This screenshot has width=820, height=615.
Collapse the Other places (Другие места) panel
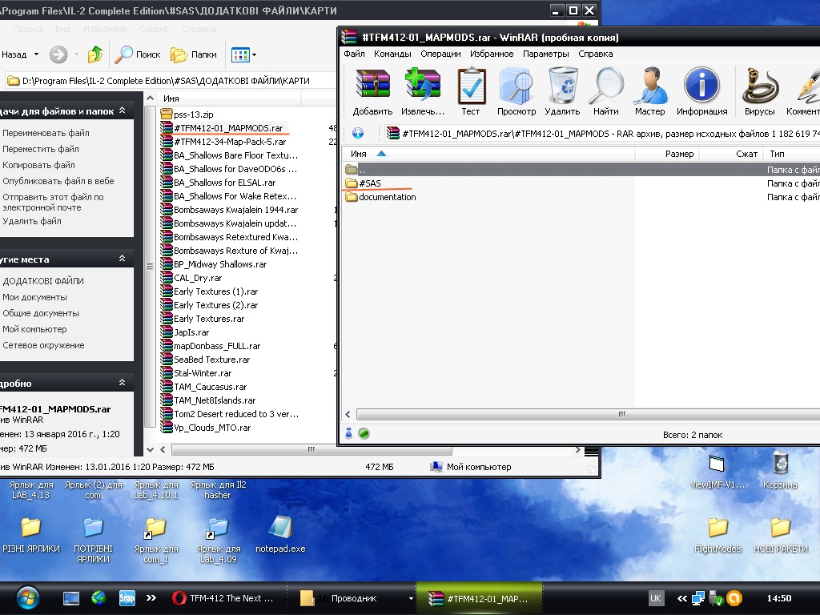(122, 259)
